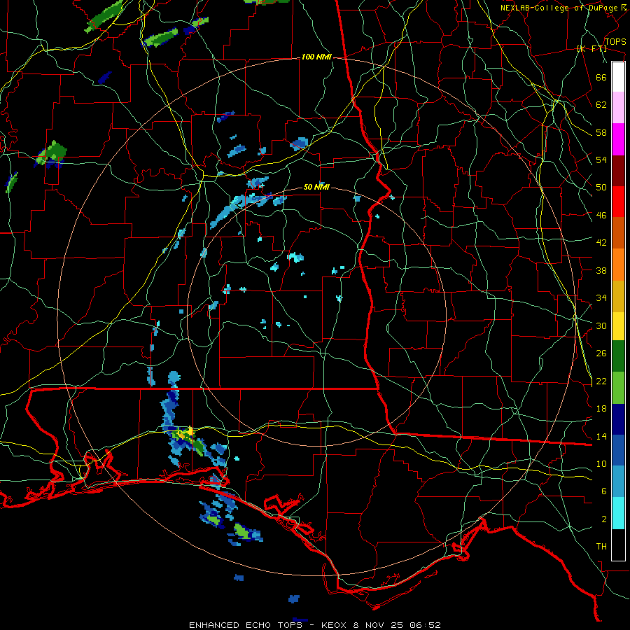630x630 pixels.
Task: Select the magenta legend swatch
Action: tap(618, 139)
